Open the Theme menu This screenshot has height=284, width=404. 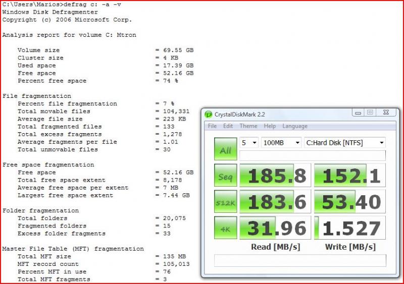[x=248, y=126]
